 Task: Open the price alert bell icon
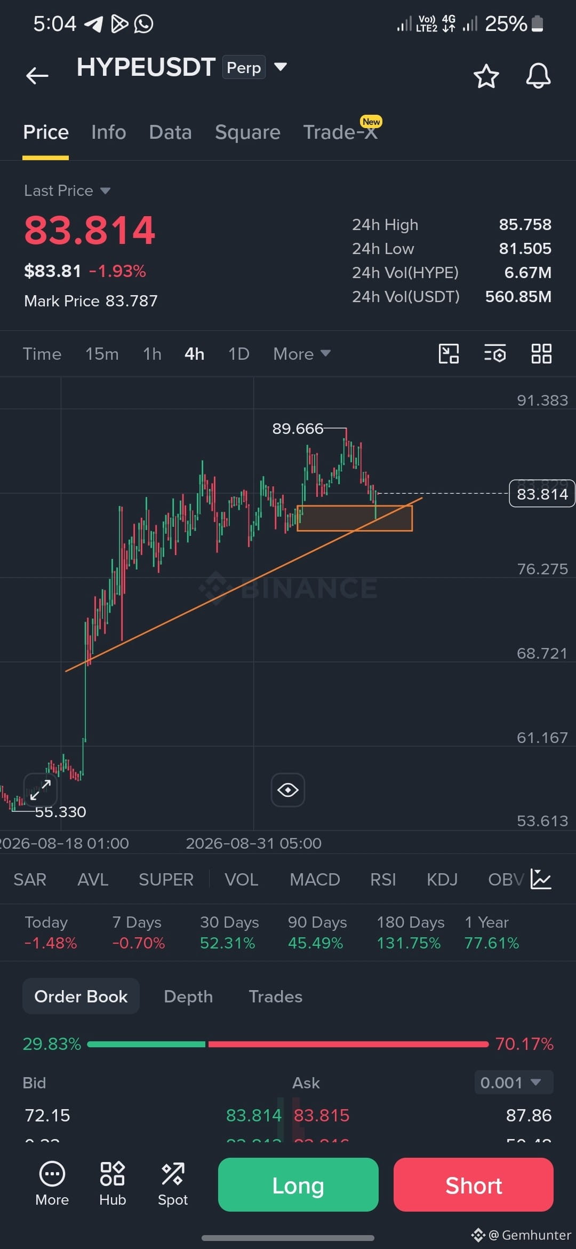click(x=538, y=76)
